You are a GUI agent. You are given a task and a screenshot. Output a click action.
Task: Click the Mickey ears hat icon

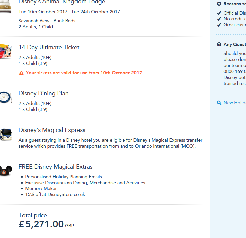pos(6,170)
